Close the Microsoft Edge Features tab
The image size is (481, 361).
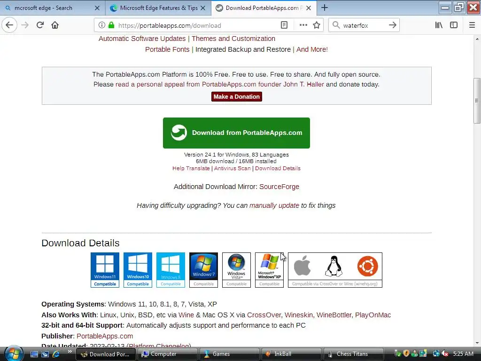(x=203, y=8)
